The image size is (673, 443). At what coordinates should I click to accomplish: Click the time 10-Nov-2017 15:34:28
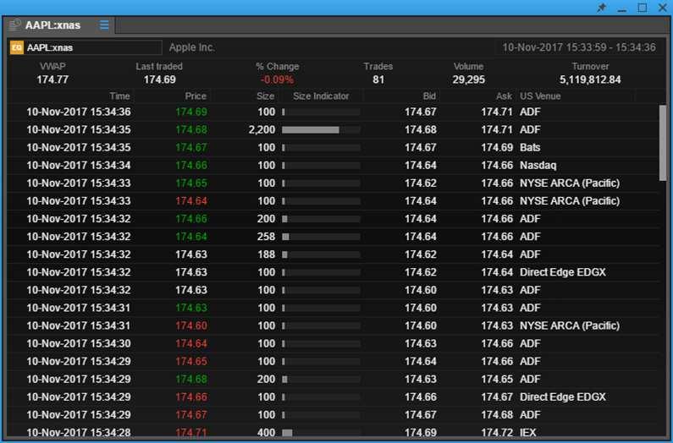[x=79, y=433]
